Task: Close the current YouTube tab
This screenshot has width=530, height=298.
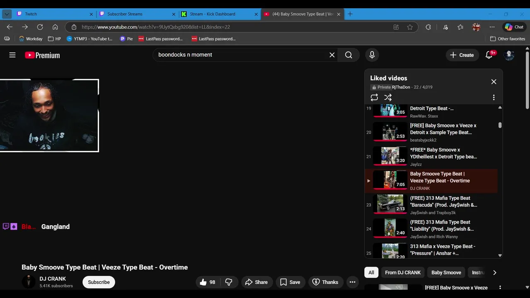Action: [338, 14]
